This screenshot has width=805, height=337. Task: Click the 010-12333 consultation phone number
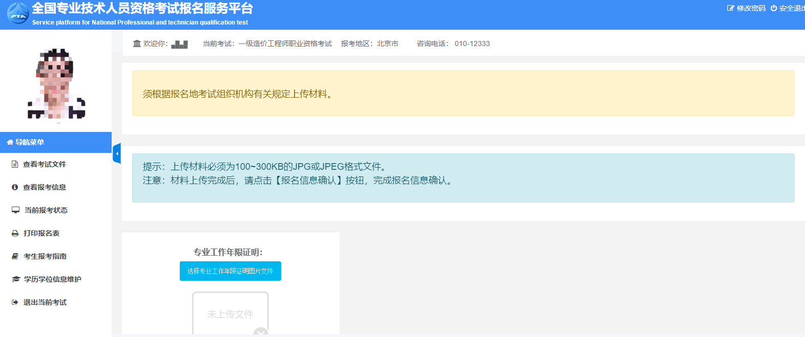click(472, 43)
